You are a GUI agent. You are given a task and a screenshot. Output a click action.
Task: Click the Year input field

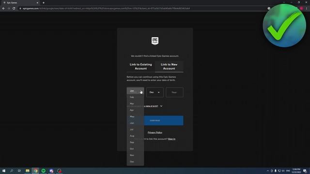click(174, 92)
